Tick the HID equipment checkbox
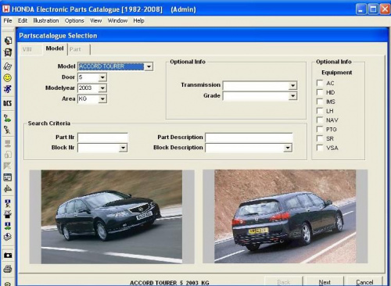391x286 pixels. tap(320, 92)
